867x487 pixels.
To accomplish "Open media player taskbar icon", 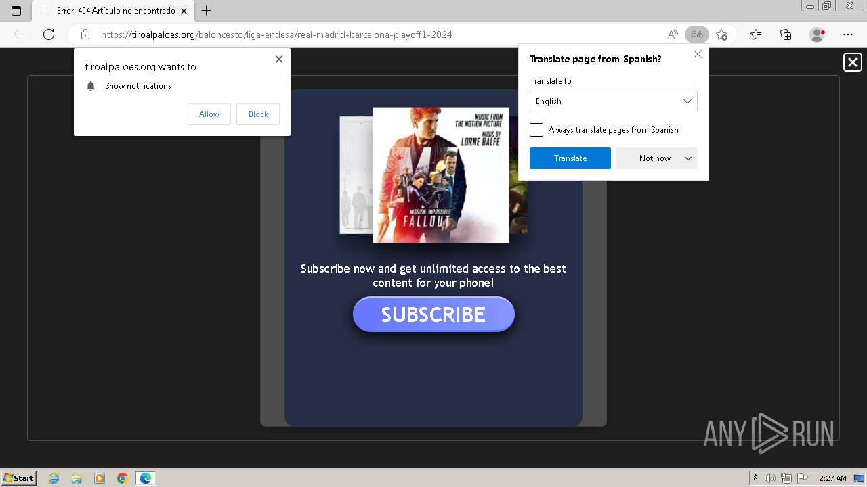I will [x=100, y=478].
